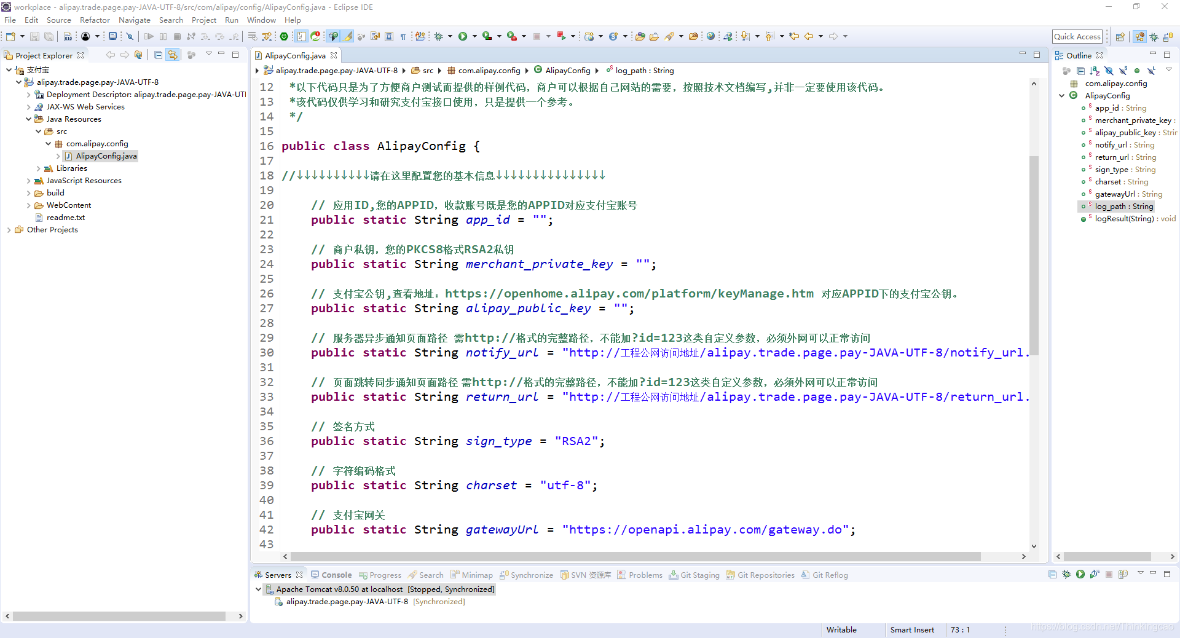
Task: Click Skip All Breakpoints icon
Action: tap(130, 36)
